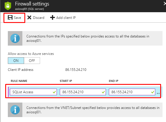This screenshot has height=122, width=166.
Task: Turn OFF Allow access to Azure services
Action: point(32,60)
